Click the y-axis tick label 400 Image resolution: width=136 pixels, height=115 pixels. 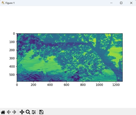[x=12, y=66]
